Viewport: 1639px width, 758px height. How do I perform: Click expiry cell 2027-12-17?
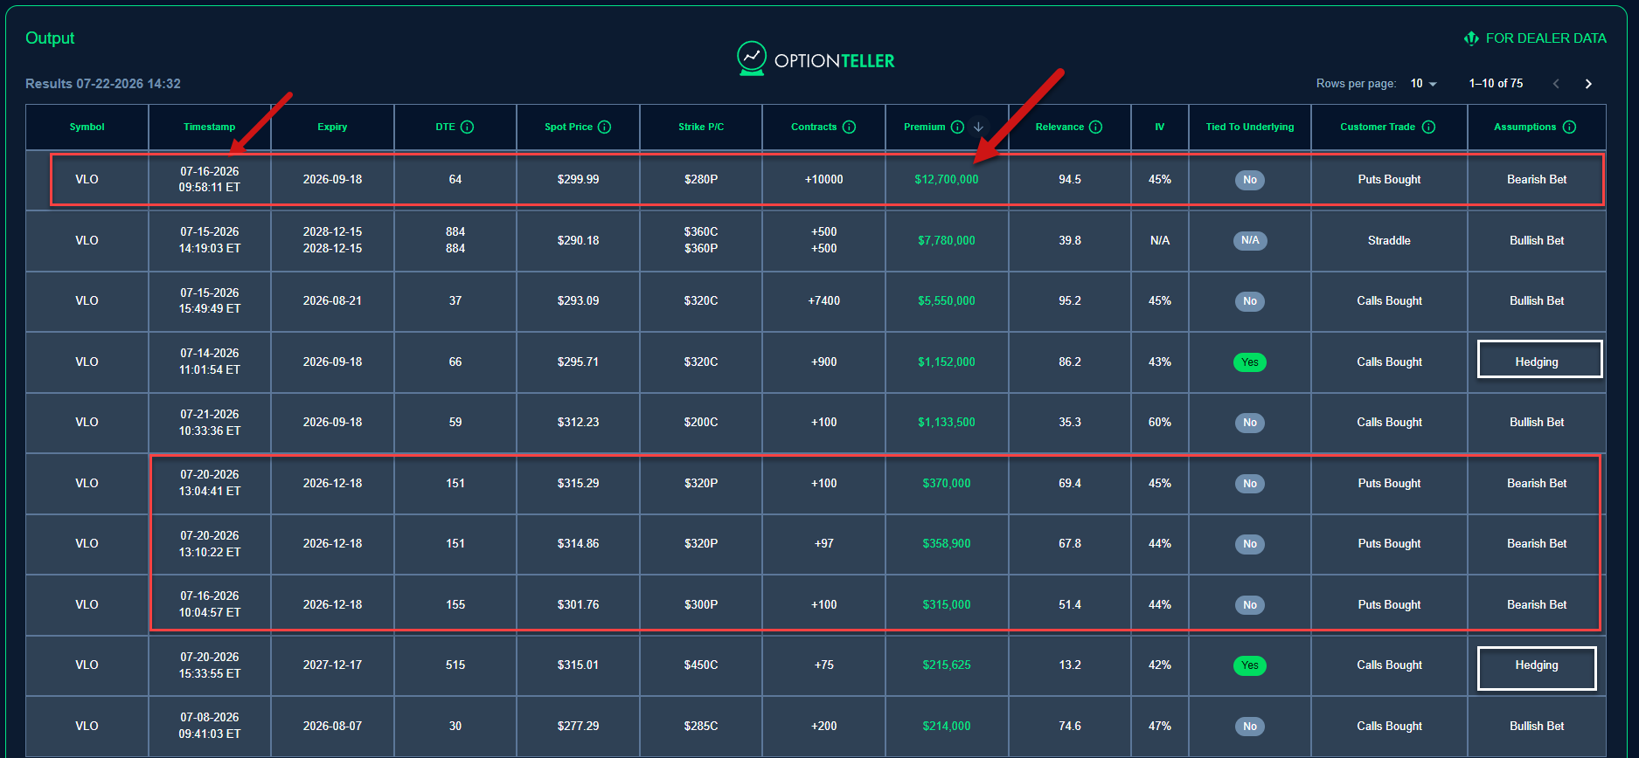click(332, 665)
